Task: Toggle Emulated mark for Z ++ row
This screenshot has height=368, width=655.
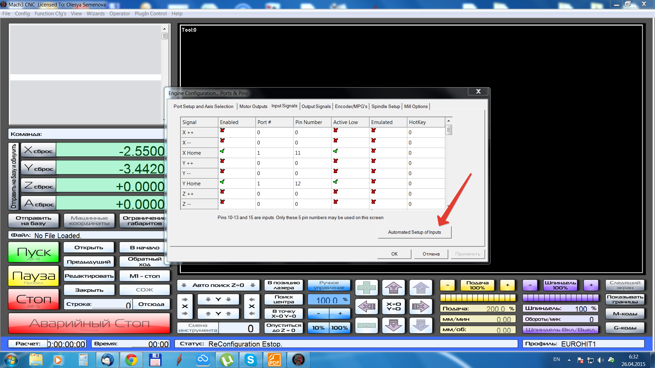Action: click(x=374, y=192)
